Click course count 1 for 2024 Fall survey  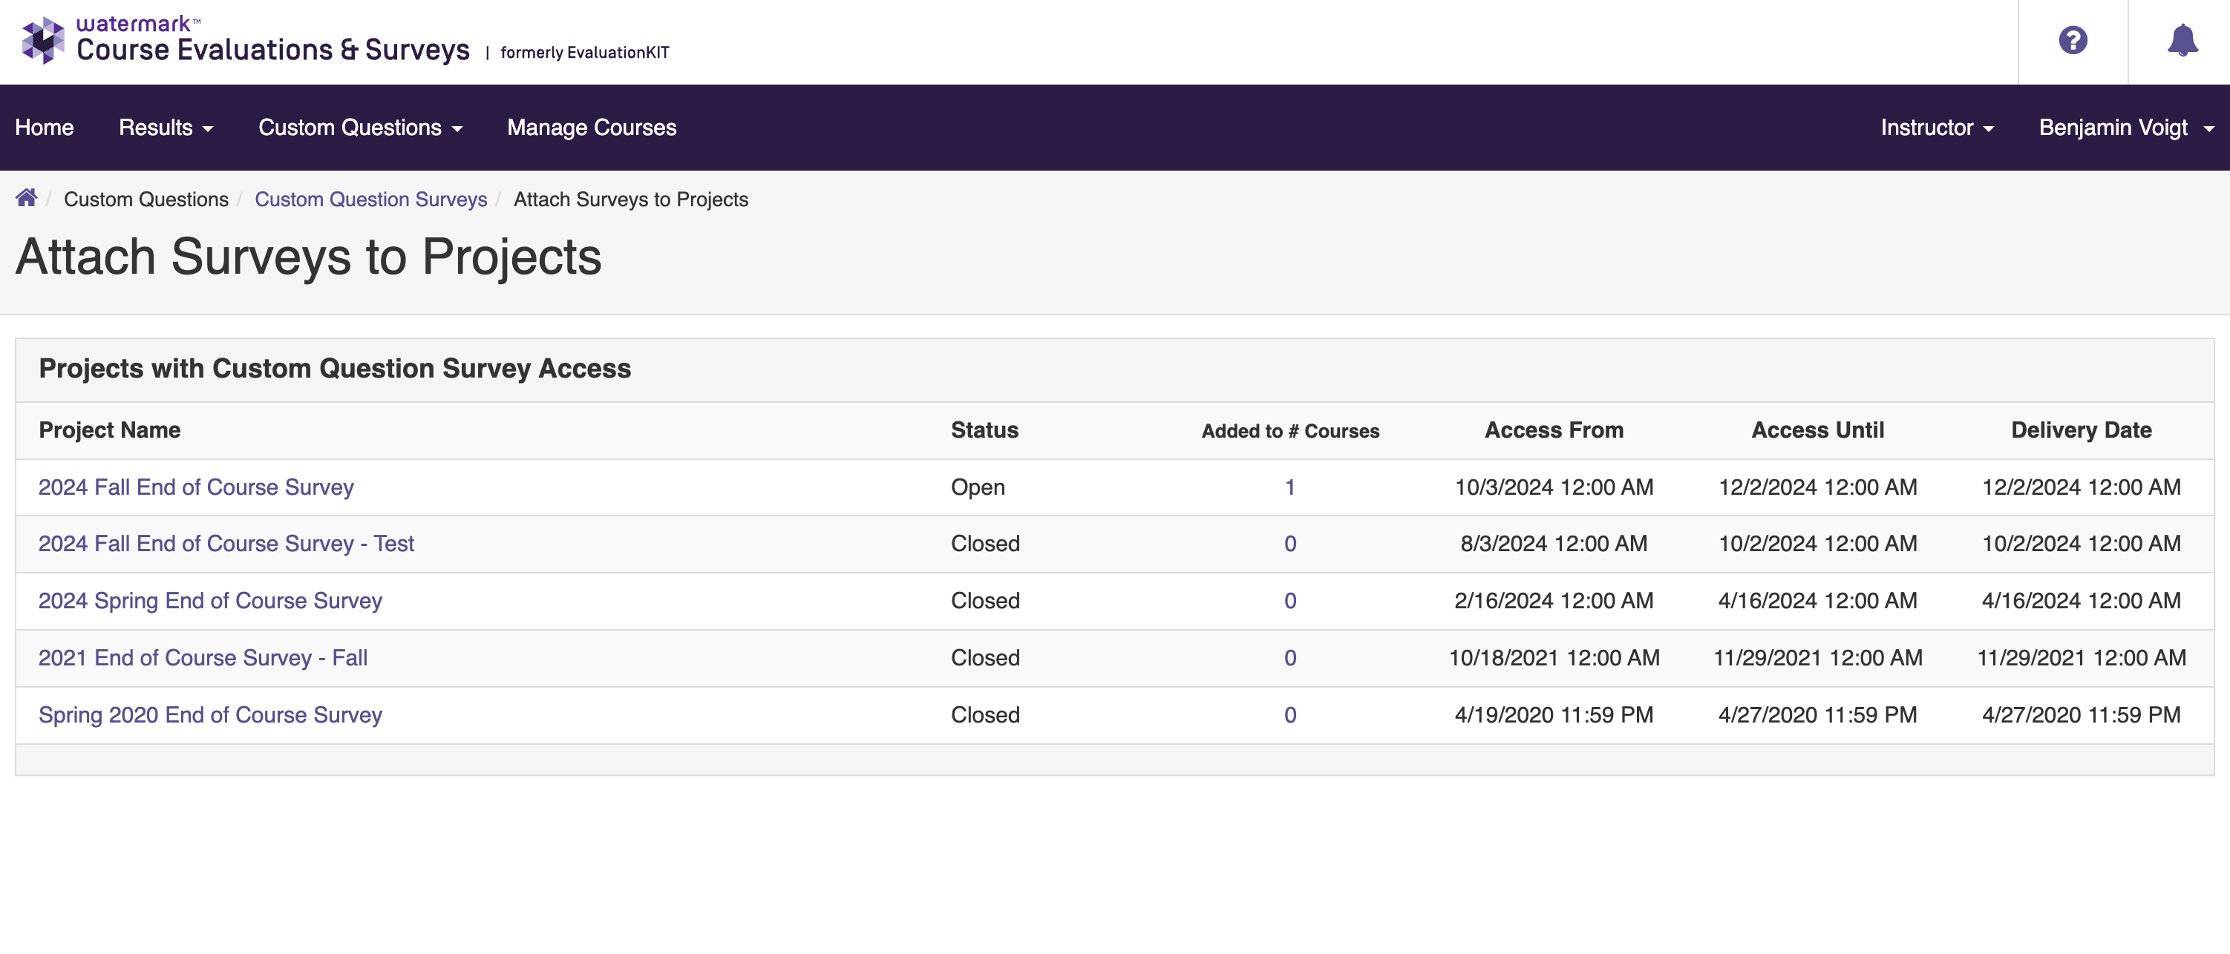(1290, 487)
